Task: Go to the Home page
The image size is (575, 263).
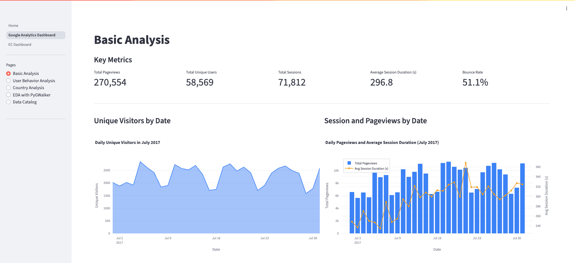Action: pyautogui.click(x=13, y=25)
